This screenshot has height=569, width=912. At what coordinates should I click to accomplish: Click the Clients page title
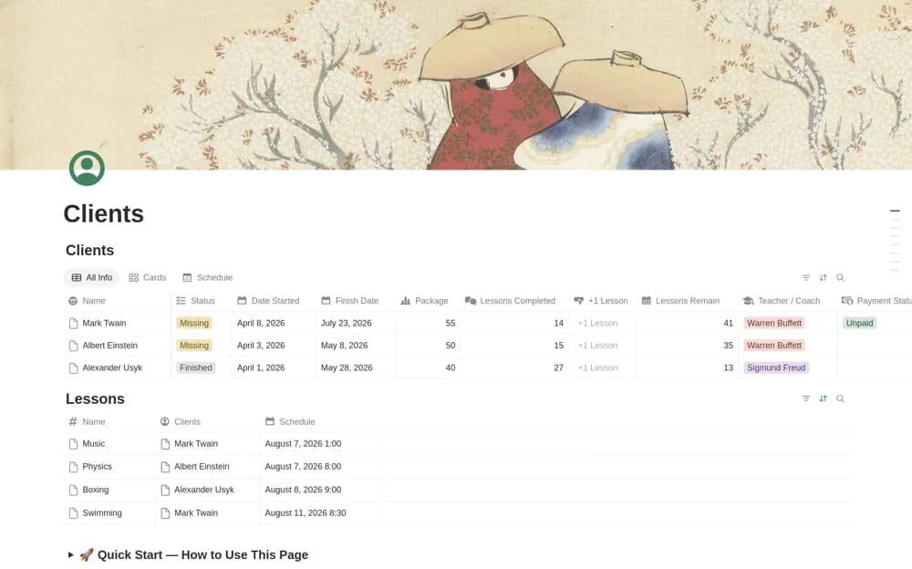104,214
